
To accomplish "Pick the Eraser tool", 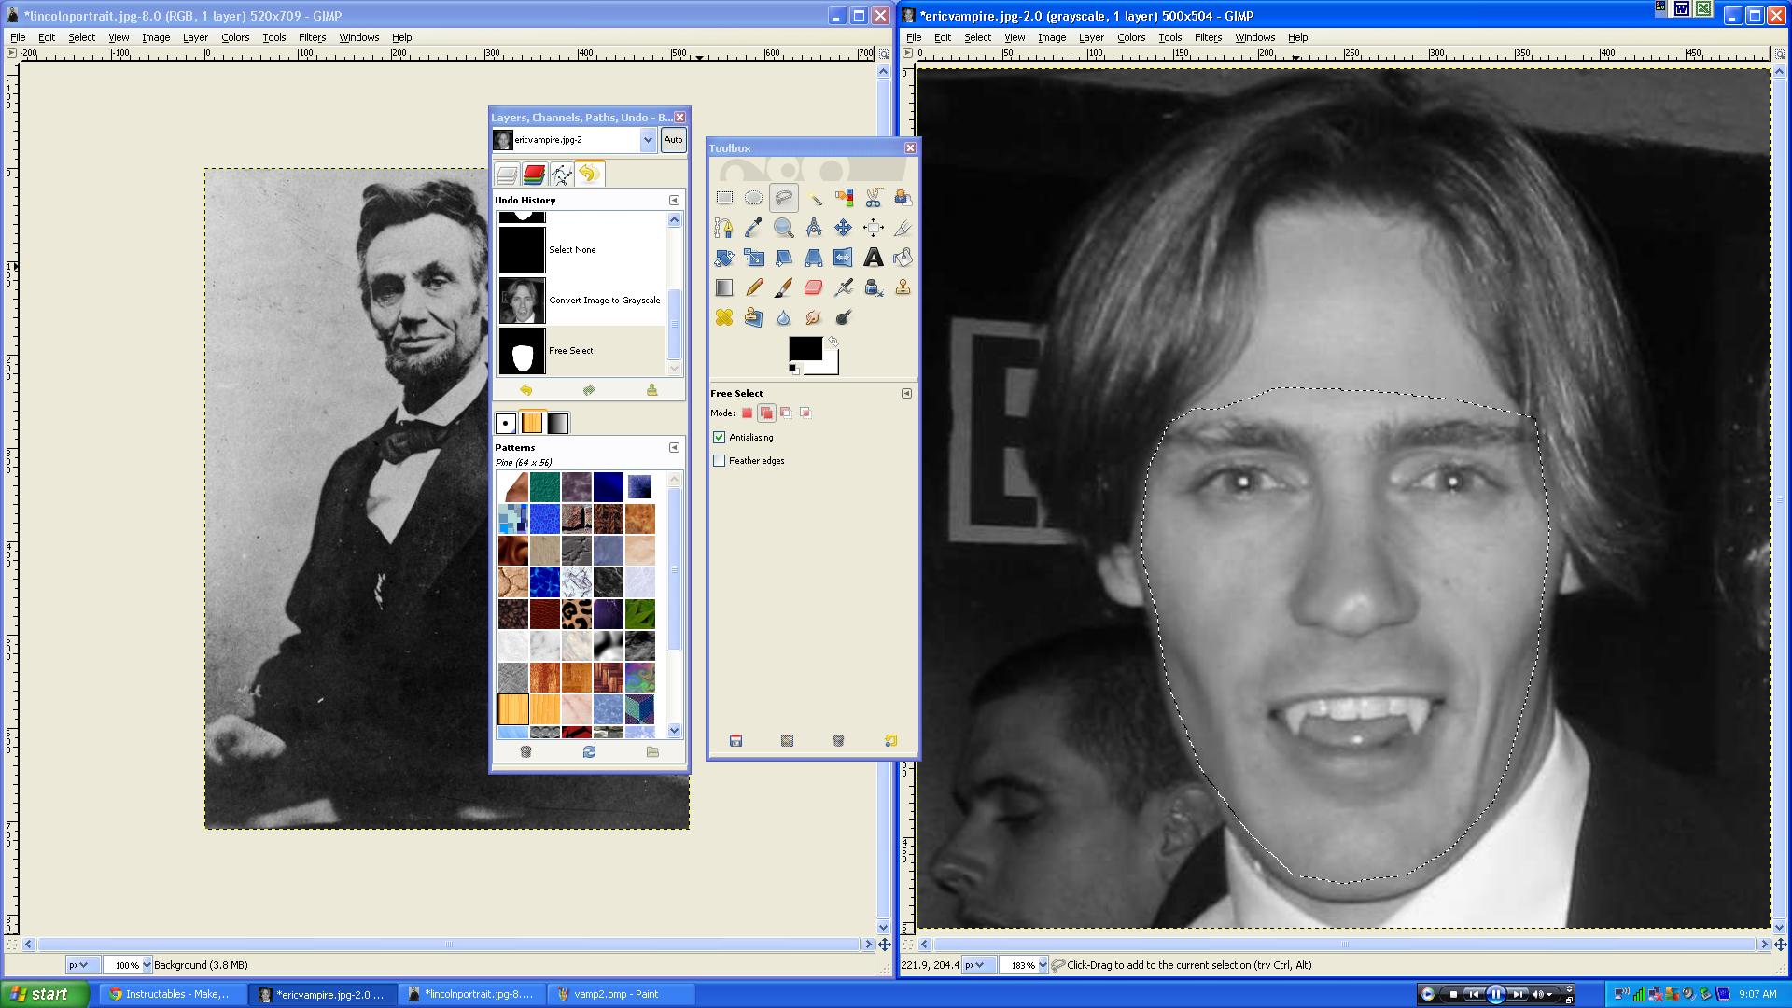I will (814, 287).
